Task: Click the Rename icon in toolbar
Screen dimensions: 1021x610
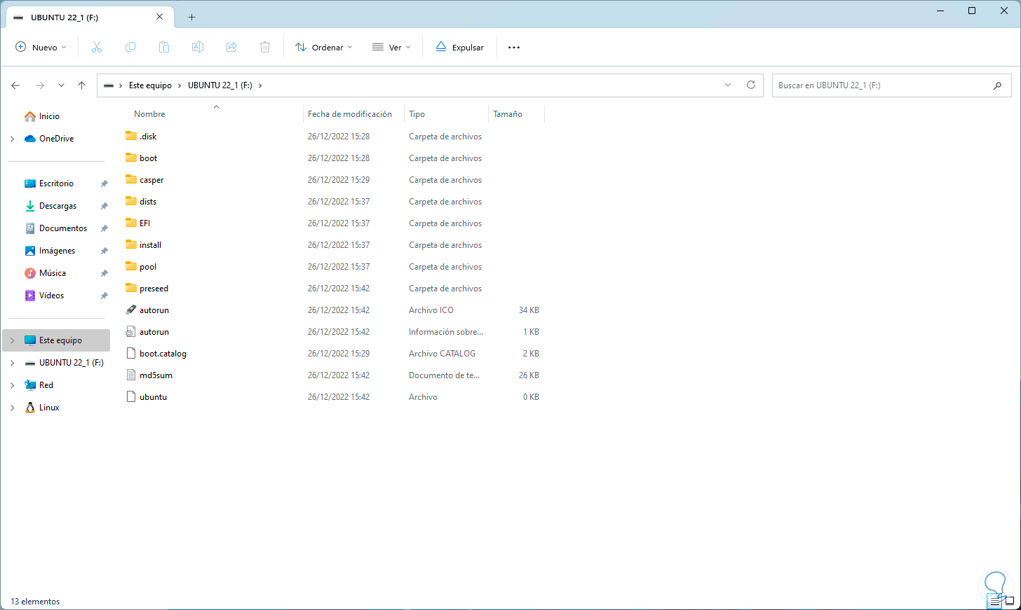Action: 198,47
